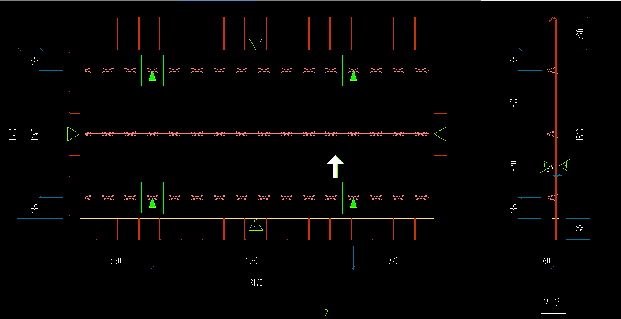Screen dimensions: 621x319
Task: Select the green M triangle in section 2-2
Action: 565,166
